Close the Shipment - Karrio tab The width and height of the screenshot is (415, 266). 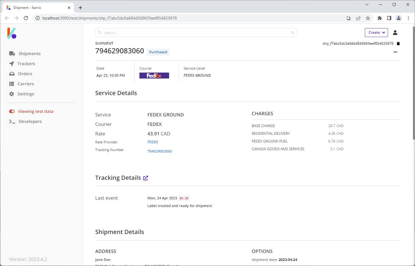pyautogui.click(x=69, y=8)
